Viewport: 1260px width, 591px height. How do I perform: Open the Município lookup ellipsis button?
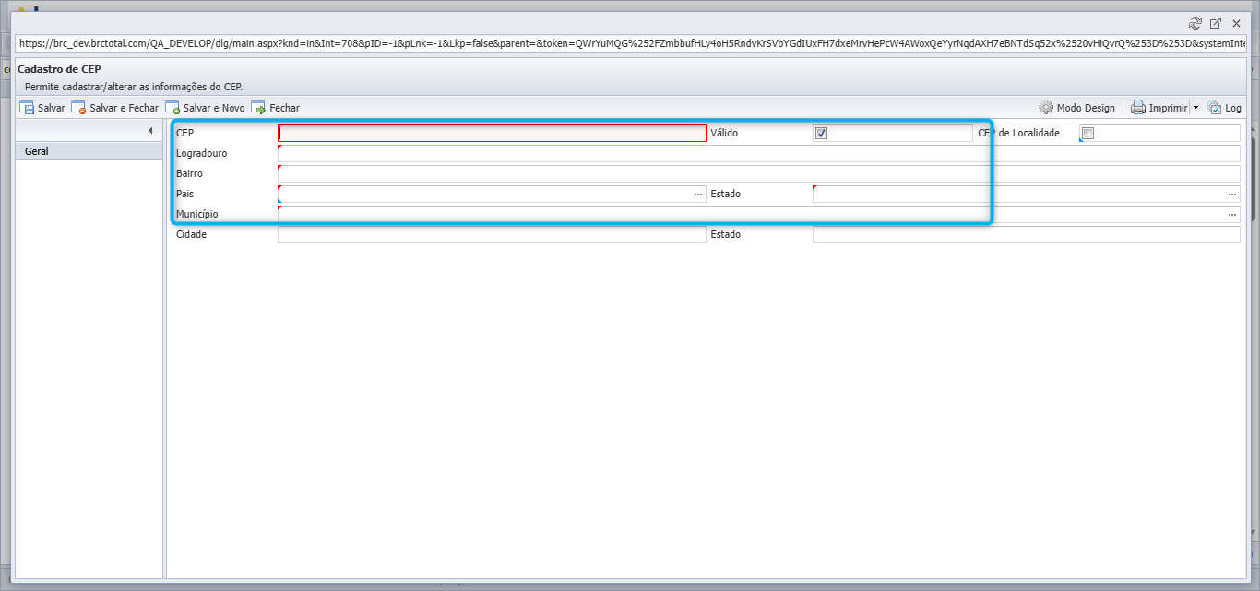pyautogui.click(x=1232, y=215)
